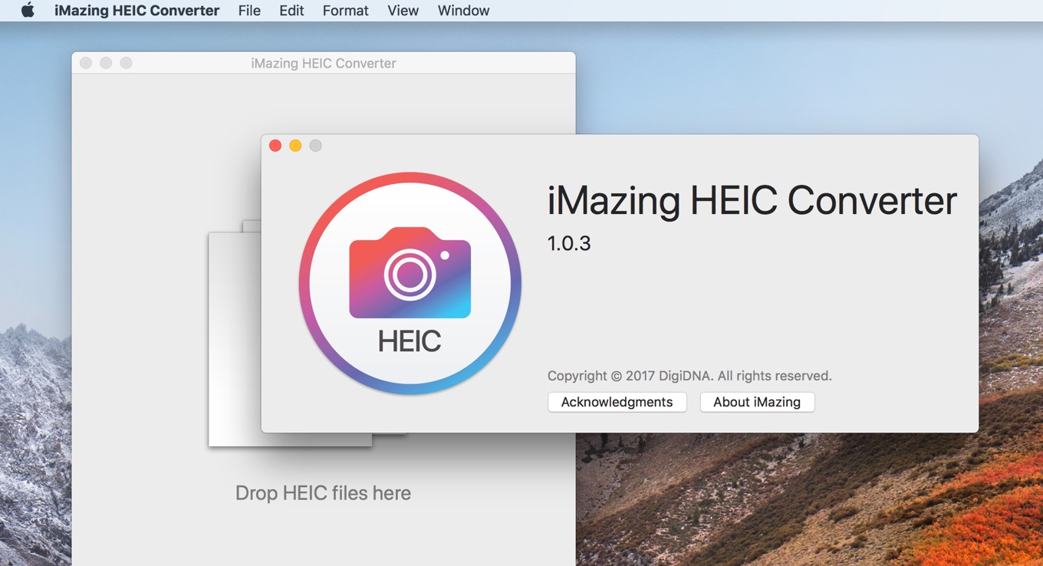Open the Edit menu
Image resolution: width=1043 pixels, height=566 pixels.
291,11
